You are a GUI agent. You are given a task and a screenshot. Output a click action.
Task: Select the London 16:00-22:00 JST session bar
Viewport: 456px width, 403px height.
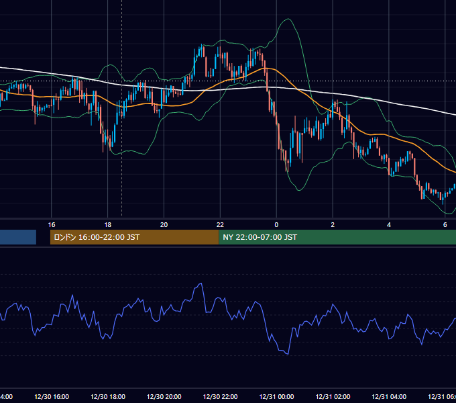point(134,237)
